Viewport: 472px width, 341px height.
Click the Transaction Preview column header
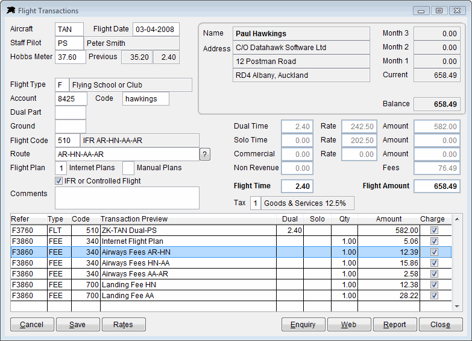[188, 219]
